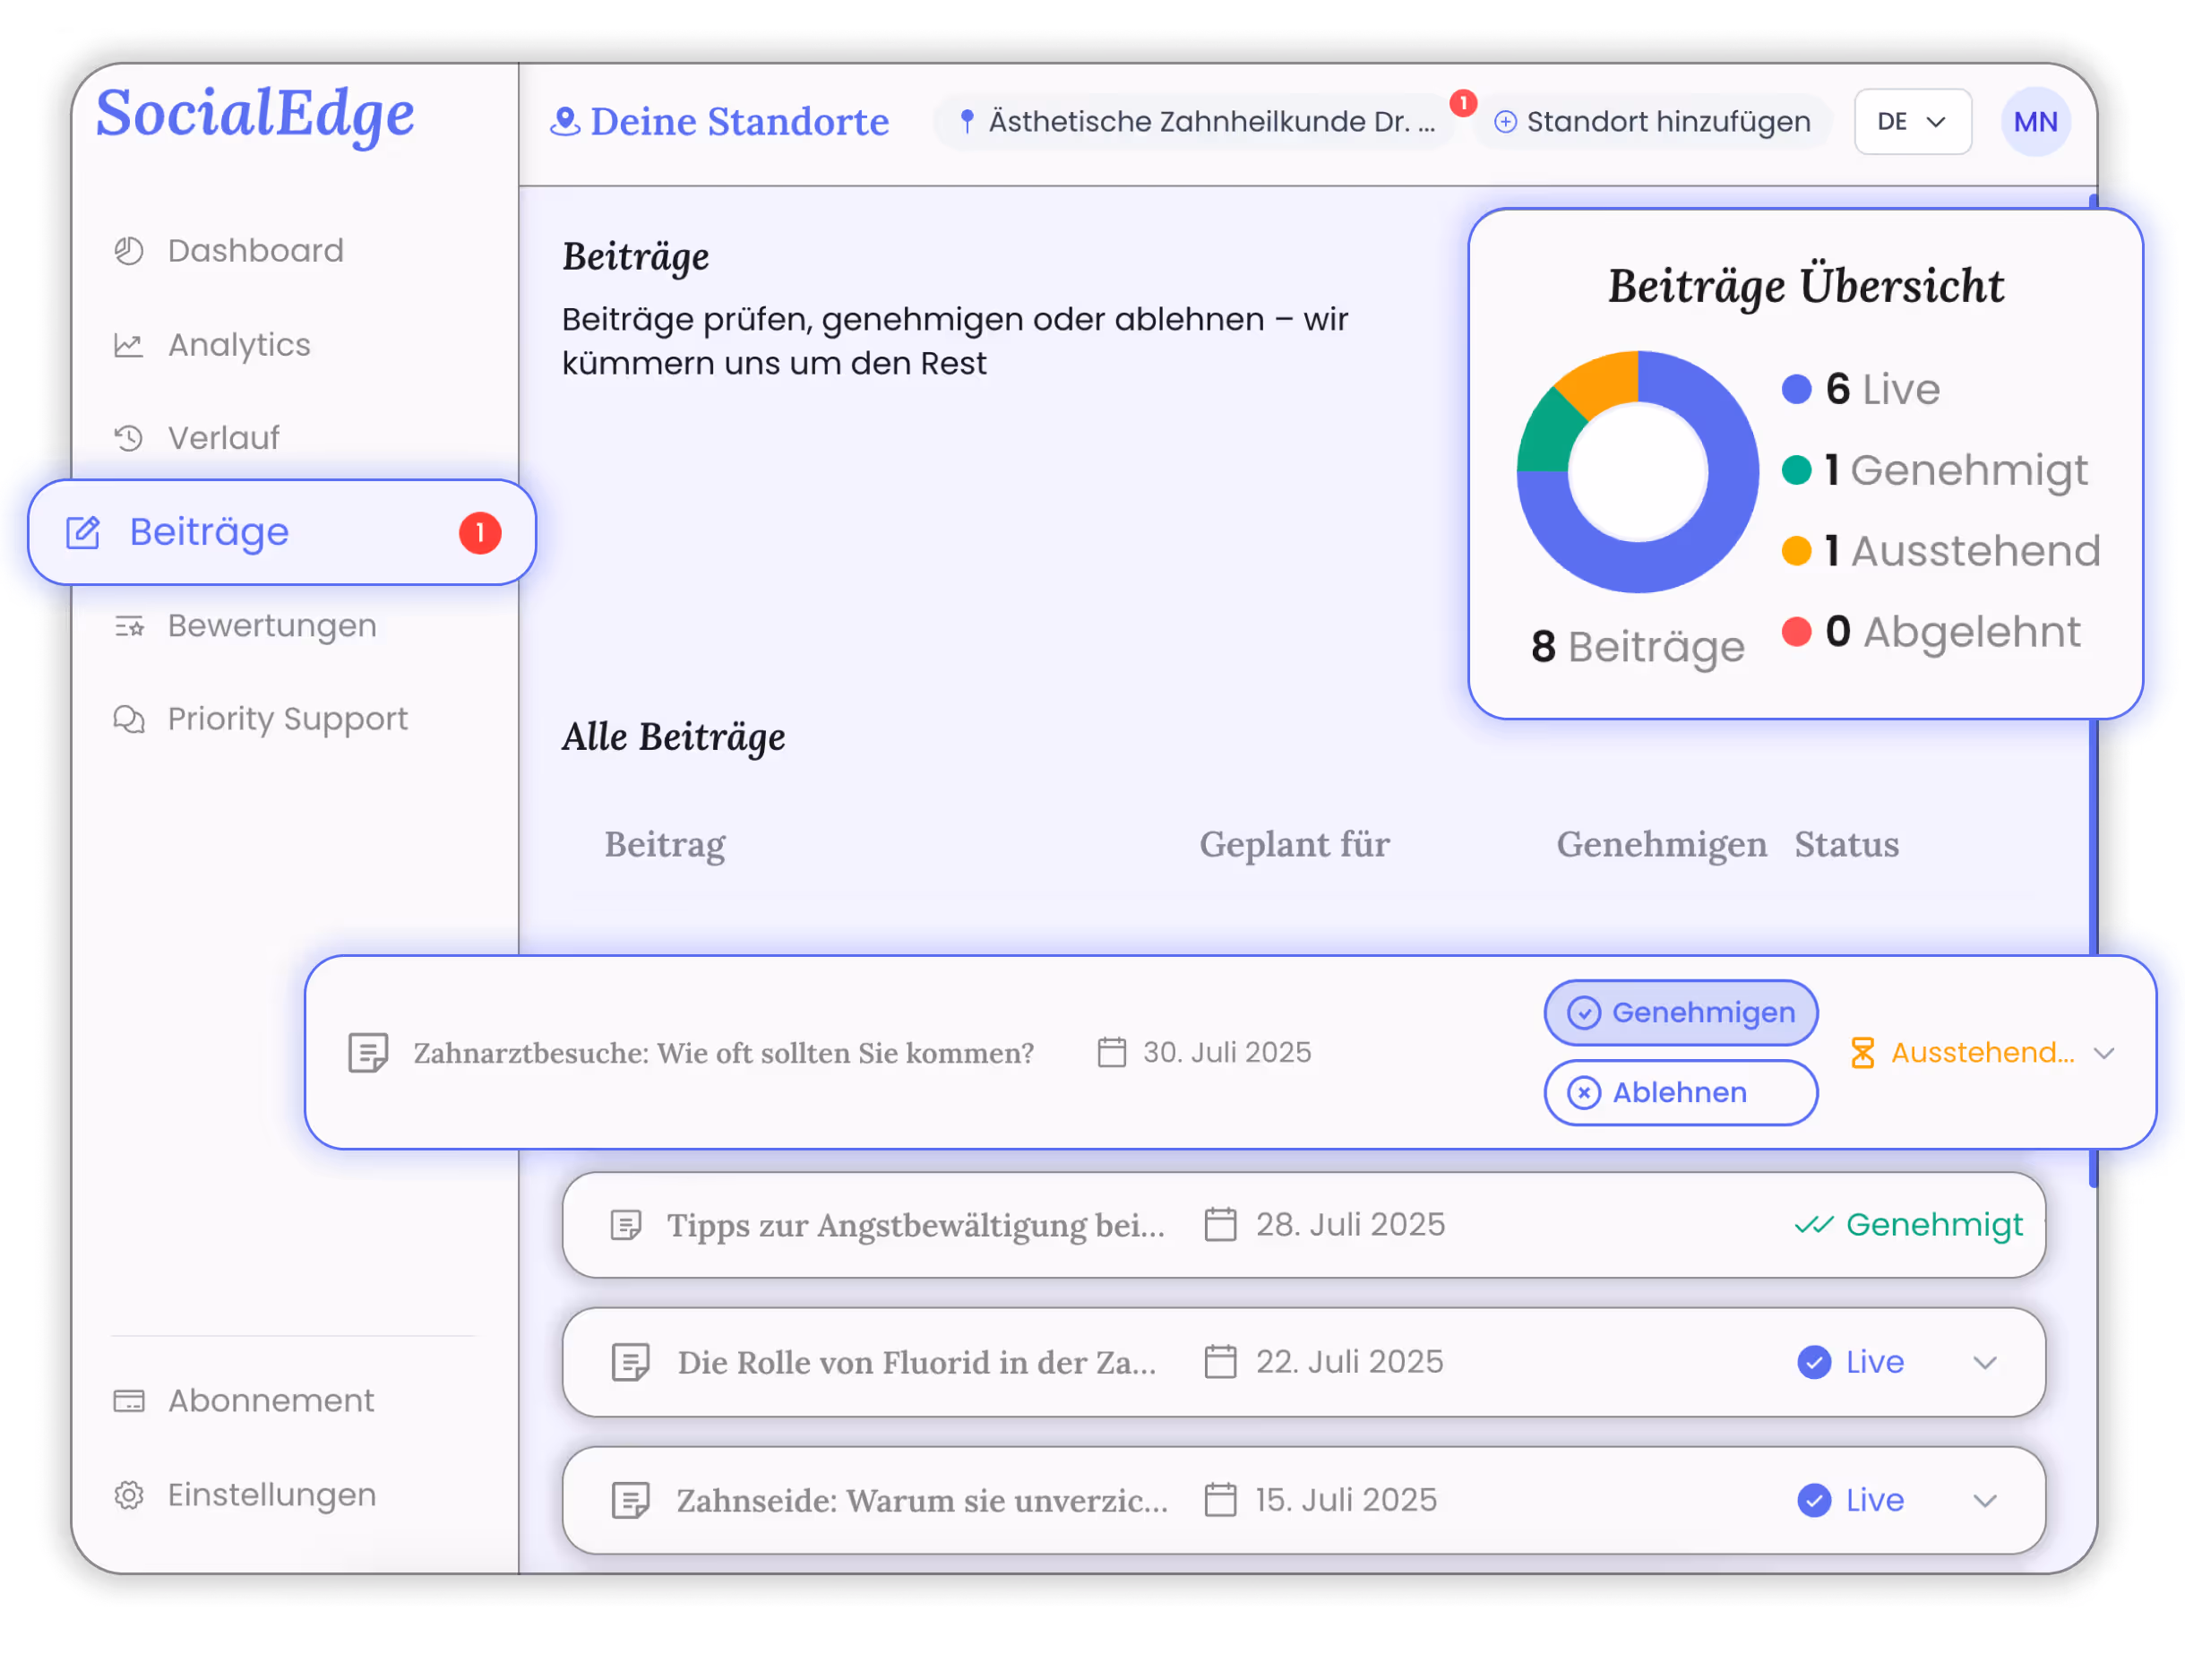Click the document icon for Zahnarztbesuche post

coord(368,1053)
